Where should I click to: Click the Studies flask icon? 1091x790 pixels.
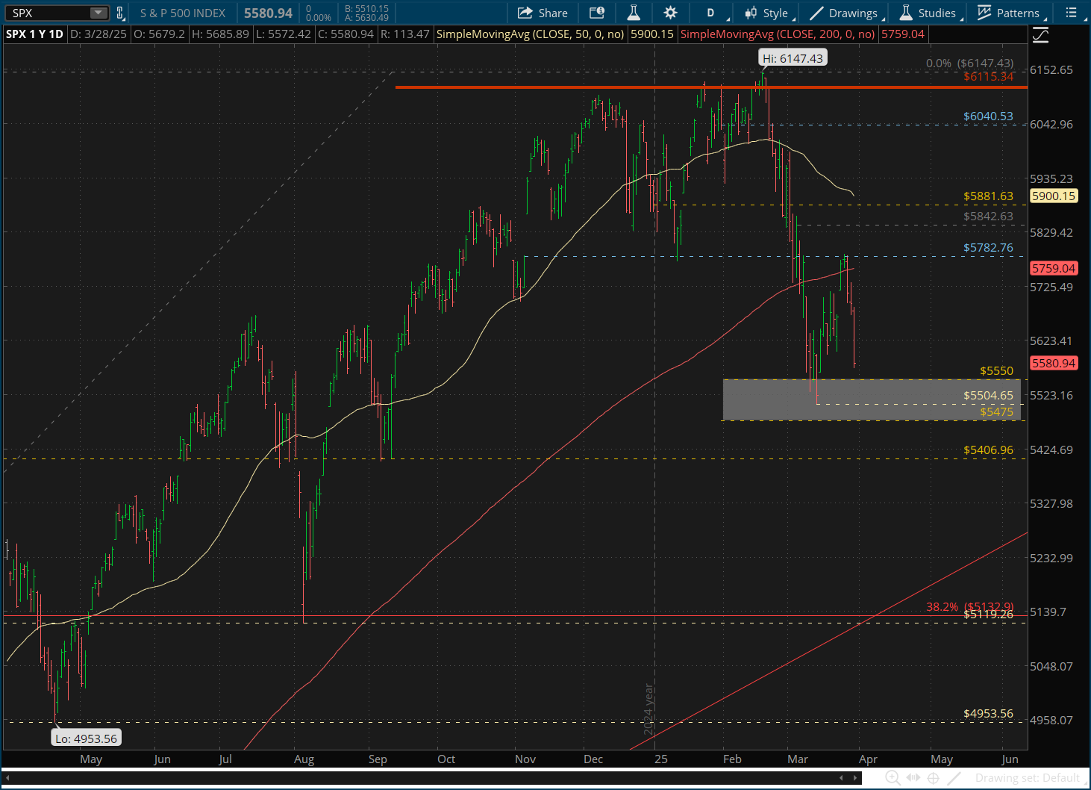(906, 13)
